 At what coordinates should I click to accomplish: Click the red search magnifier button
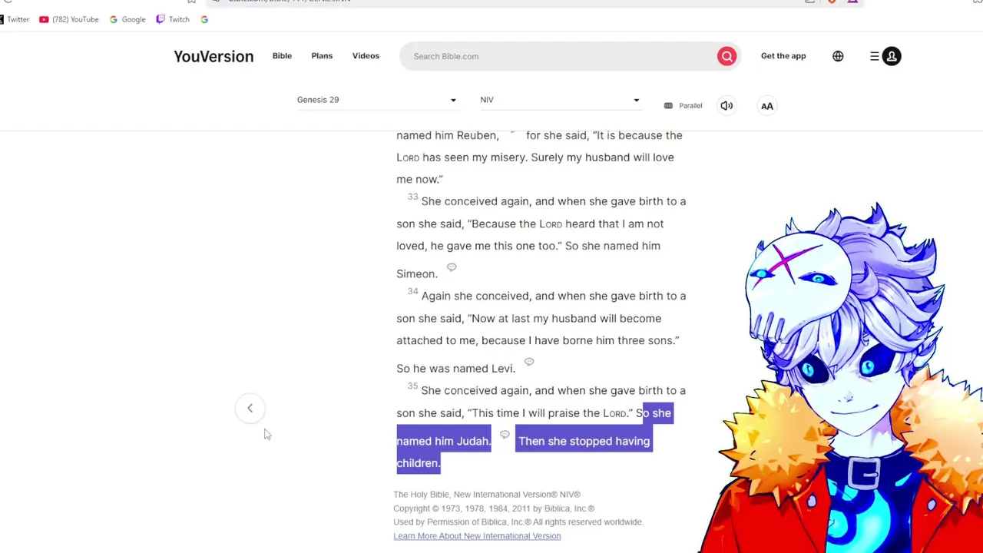(726, 56)
